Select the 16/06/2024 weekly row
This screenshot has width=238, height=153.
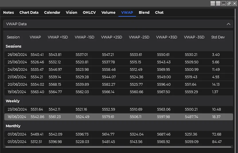tap(119, 117)
